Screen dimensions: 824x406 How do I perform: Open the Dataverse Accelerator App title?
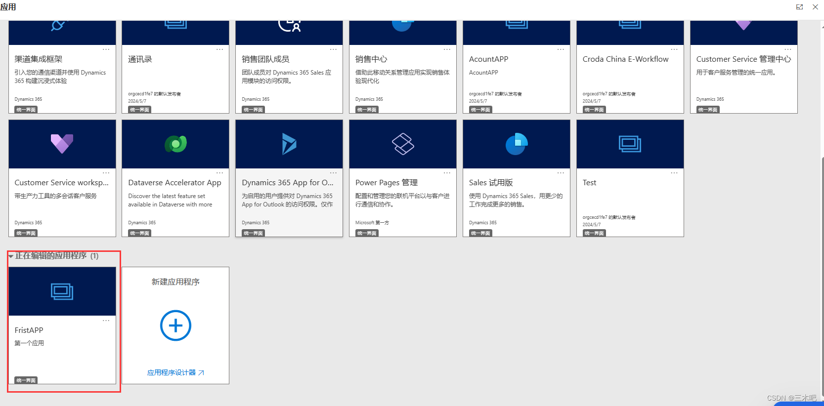pyautogui.click(x=174, y=182)
